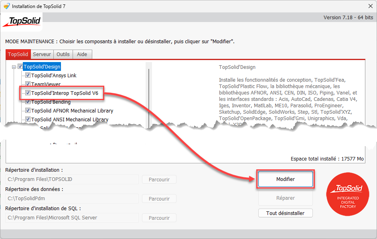Select TopSolid'Bending tree item label
The image size is (377, 239).
51,102
